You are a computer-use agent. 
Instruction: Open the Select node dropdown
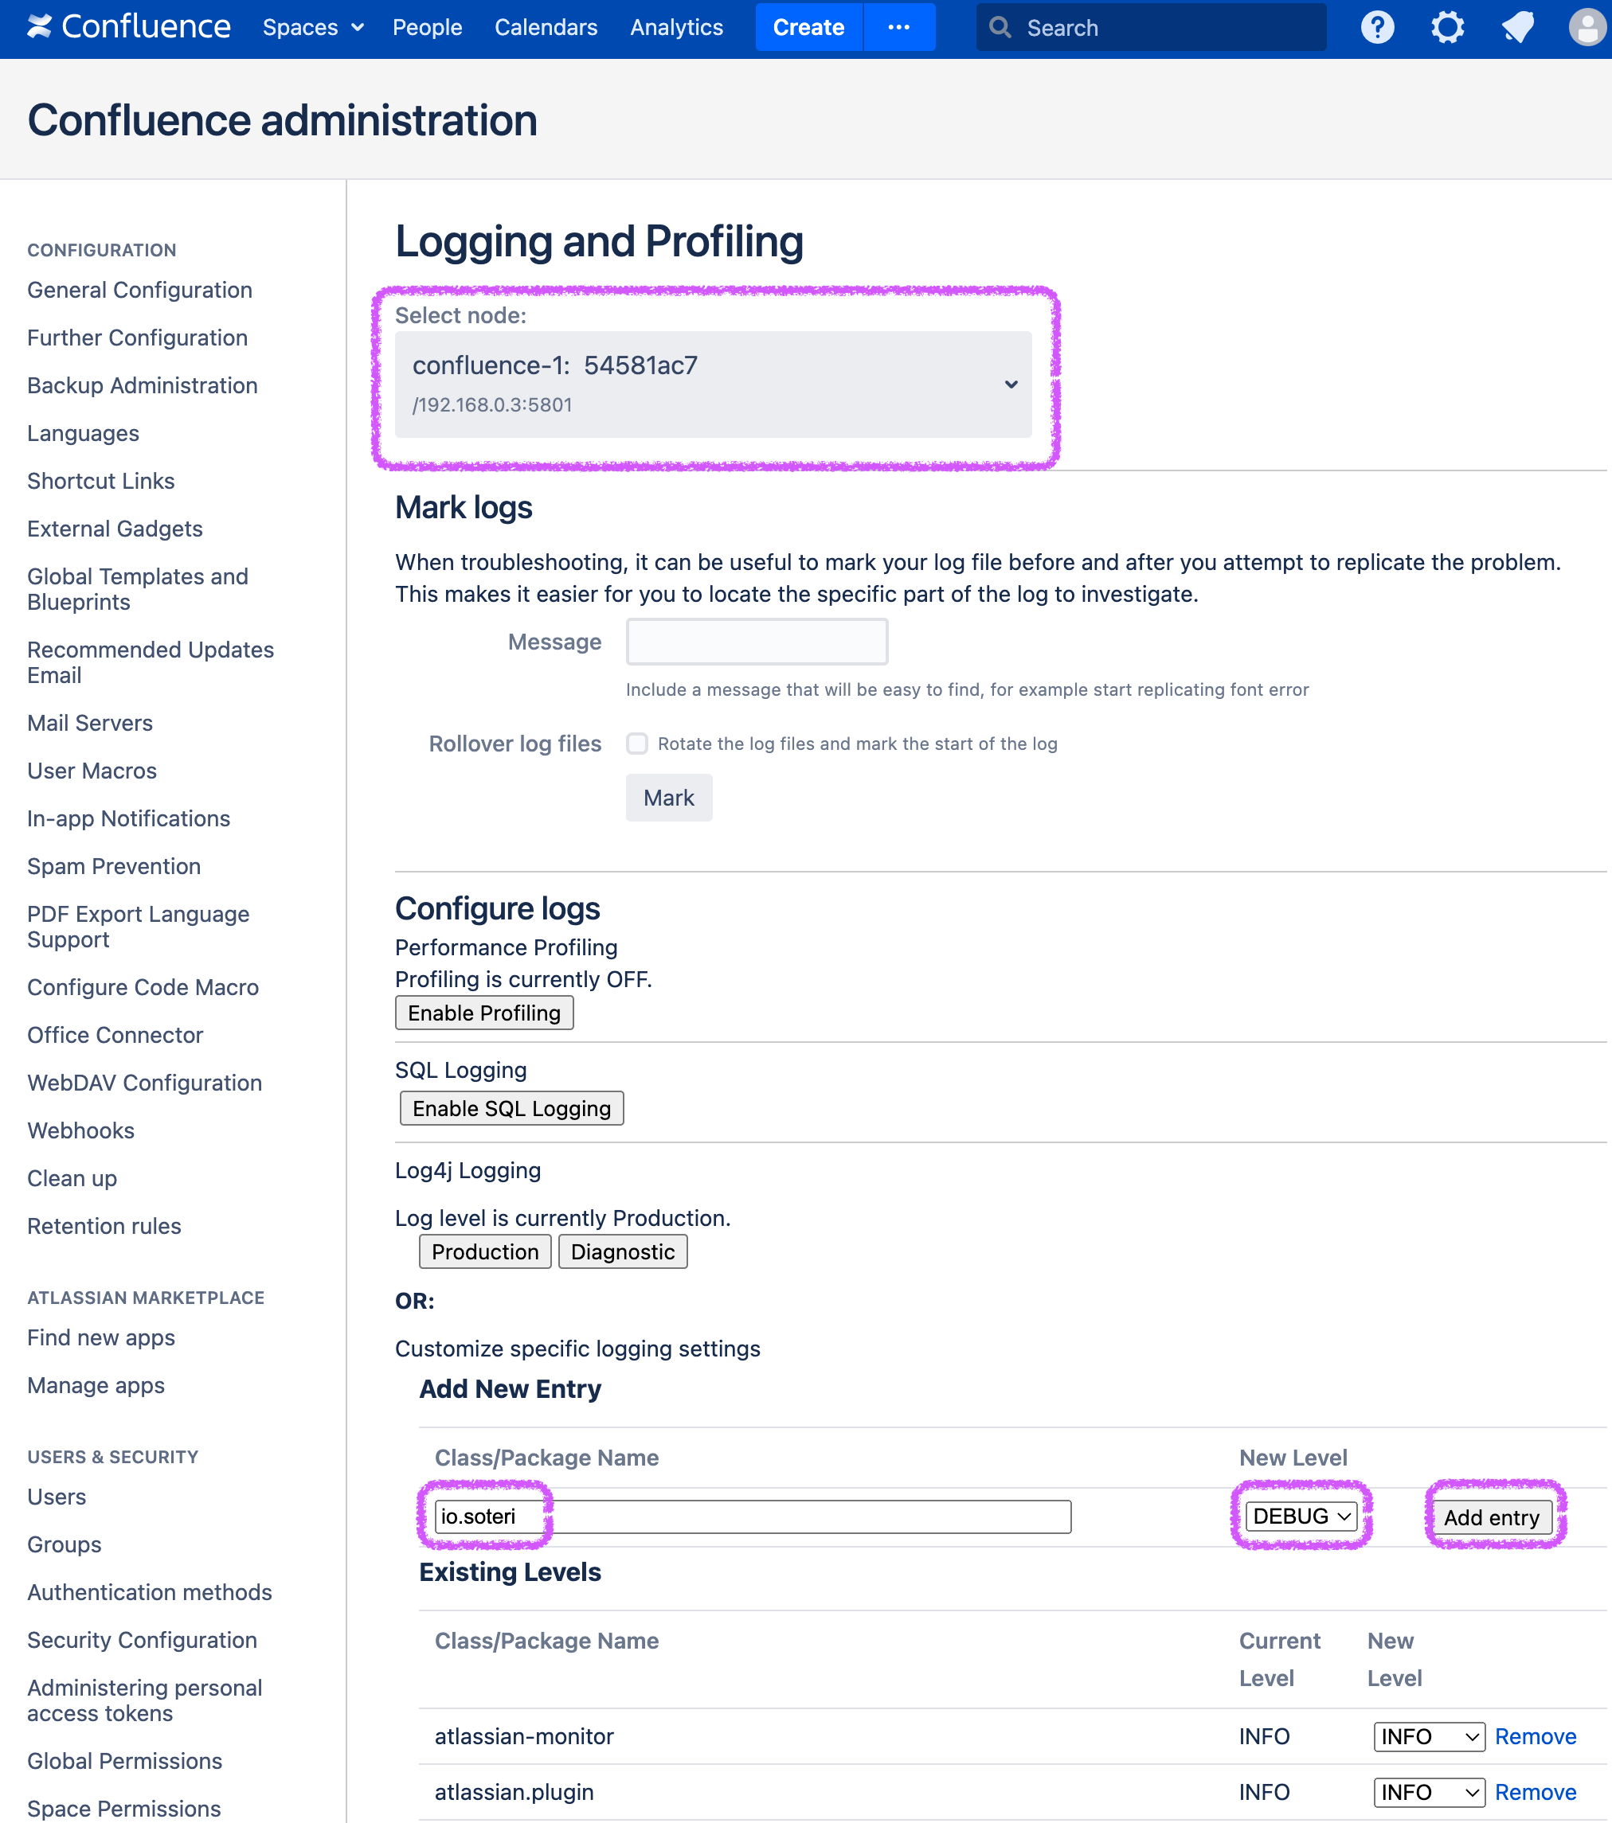click(x=714, y=384)
